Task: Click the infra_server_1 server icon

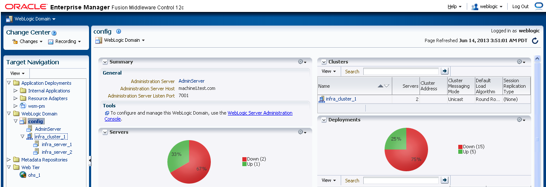Action: [37, 144]
